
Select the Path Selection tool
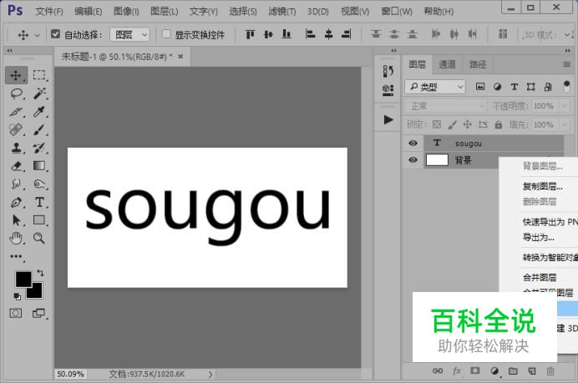(16, 220)
